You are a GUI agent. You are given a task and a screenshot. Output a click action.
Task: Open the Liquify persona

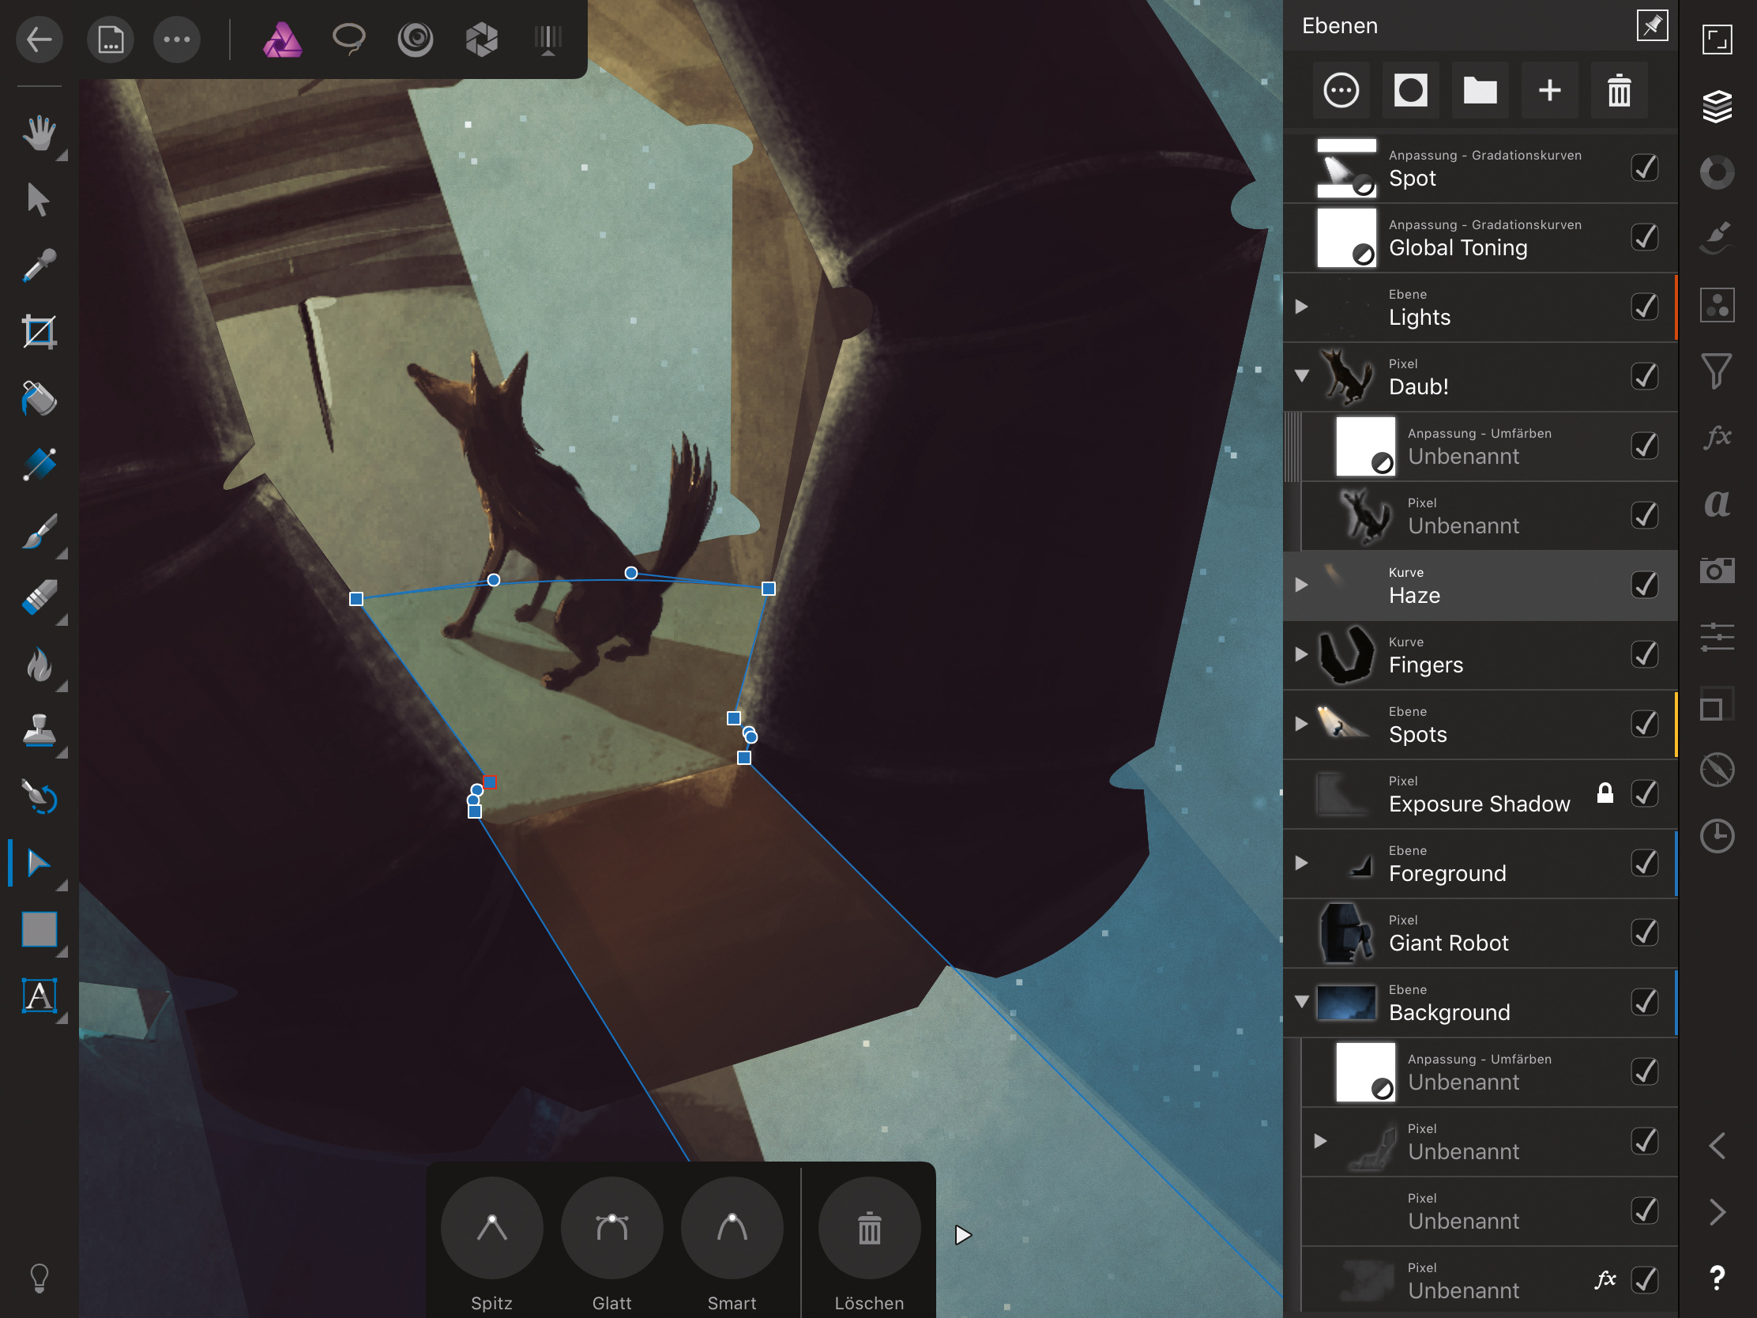415,39
